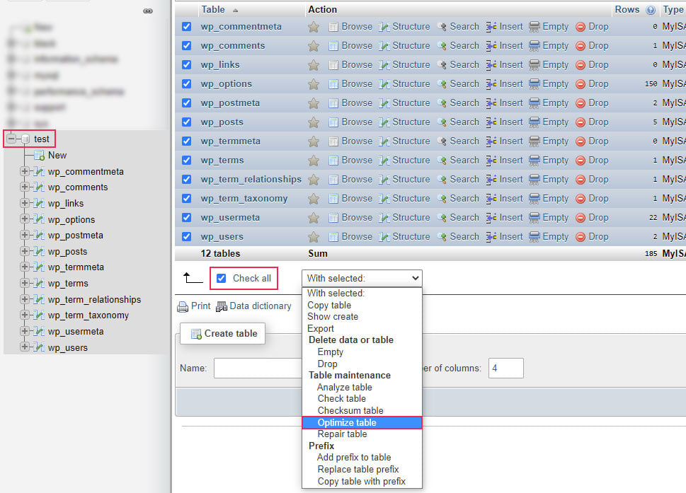
Task: Uncheck the Check all checkbox
Action: pyautogui.click(x=222, y=279)
